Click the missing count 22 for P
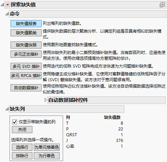Image resolution: width=167 pixels, height=162 pixels. point(121,129)
